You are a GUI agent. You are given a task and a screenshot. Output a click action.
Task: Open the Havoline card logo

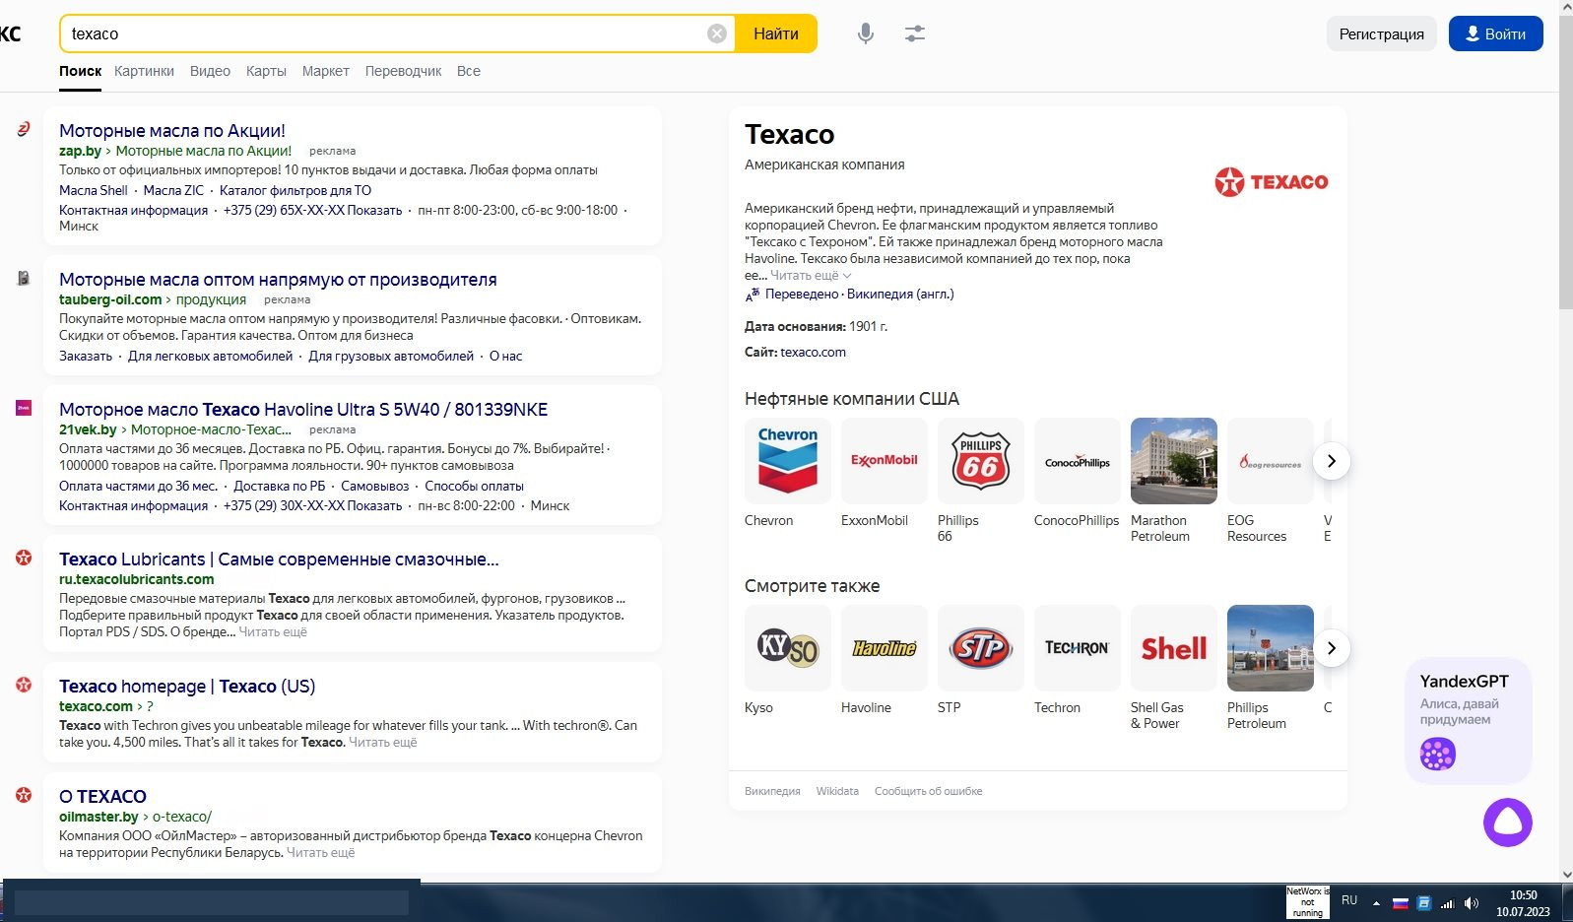tap(885, 648)
